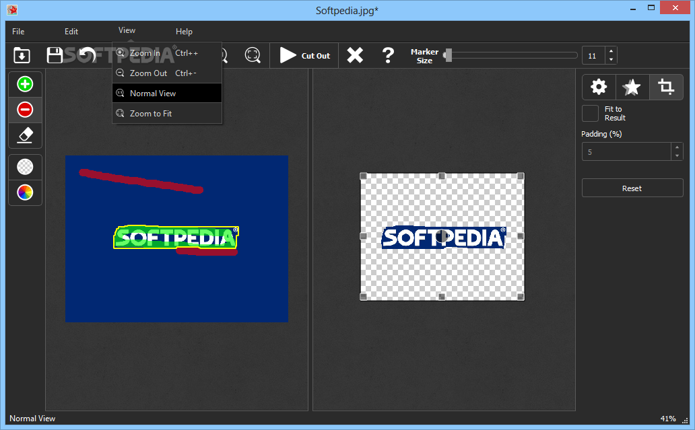695x430 pixels.
Task: Choose Zoom Out from View menu
Action: [167, 73]
